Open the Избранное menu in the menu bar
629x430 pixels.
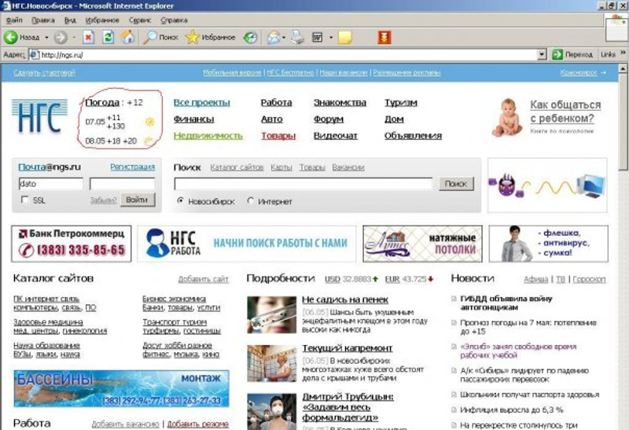[x=104, y=20]
